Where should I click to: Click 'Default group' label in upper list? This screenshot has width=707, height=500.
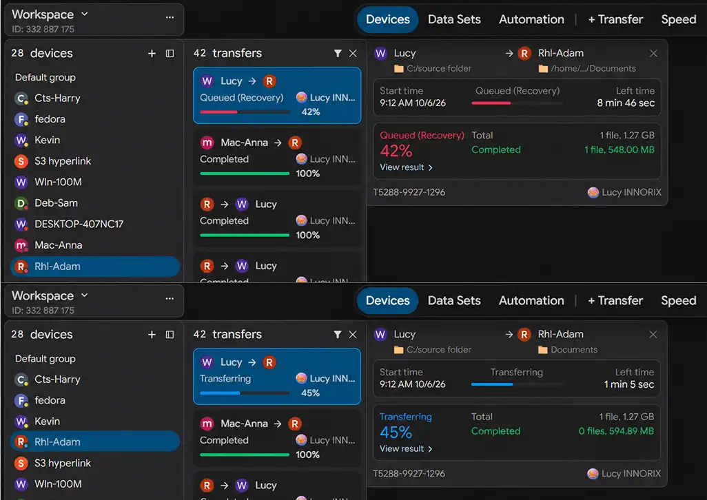point(45,77)
